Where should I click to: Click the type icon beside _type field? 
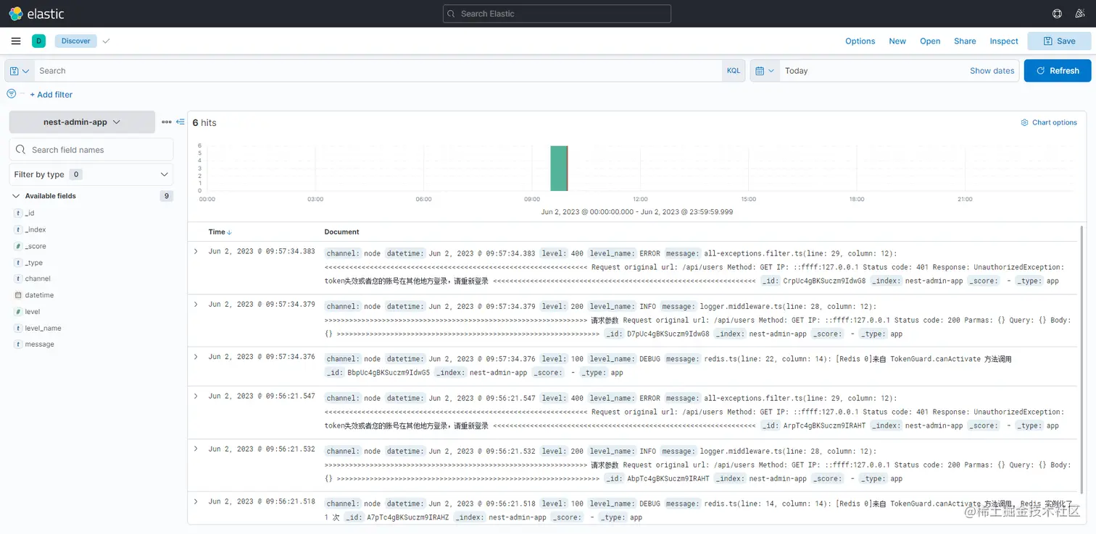click(18, 263)
